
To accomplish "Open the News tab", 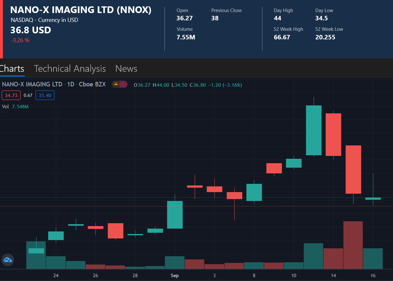I will click(126, 69).
